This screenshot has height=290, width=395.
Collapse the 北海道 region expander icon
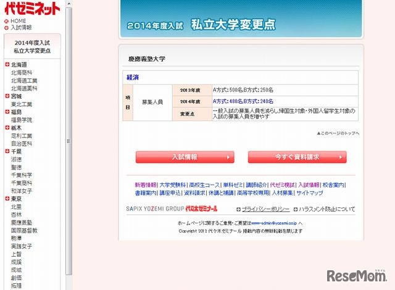click(x=7, y=64)
